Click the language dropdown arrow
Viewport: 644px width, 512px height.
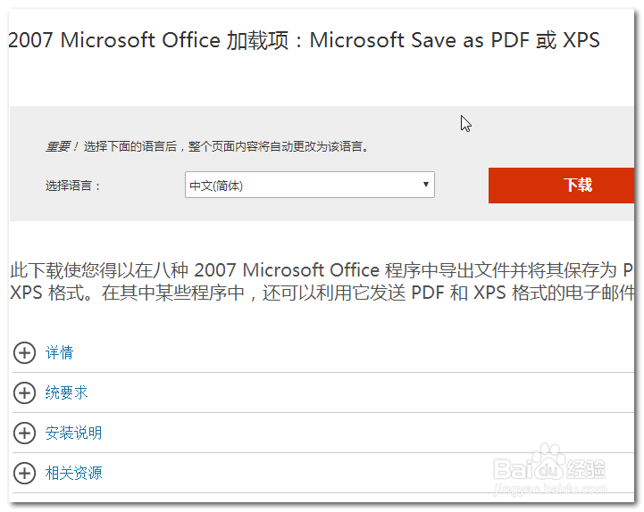[426, 186]
